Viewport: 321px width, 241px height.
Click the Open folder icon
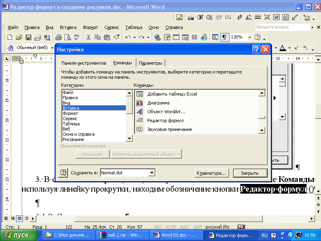pyautogui.click(x=19, y=37)
